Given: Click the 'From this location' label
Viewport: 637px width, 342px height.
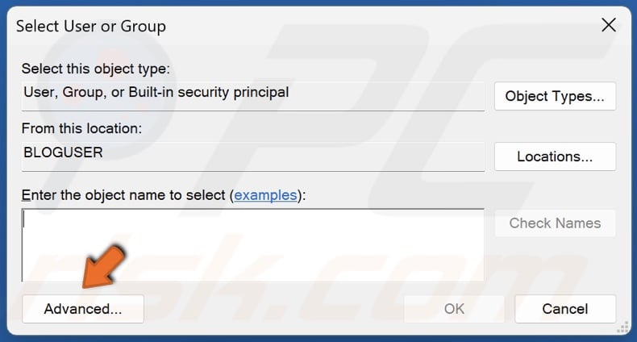Looking at the screenshot, I should click(x=81, y=129).
